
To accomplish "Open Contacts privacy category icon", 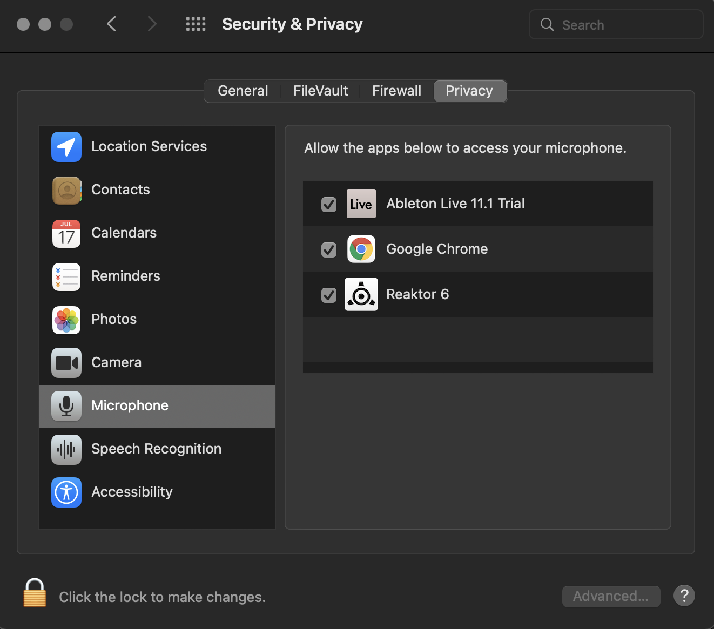I will click(66, 190).
